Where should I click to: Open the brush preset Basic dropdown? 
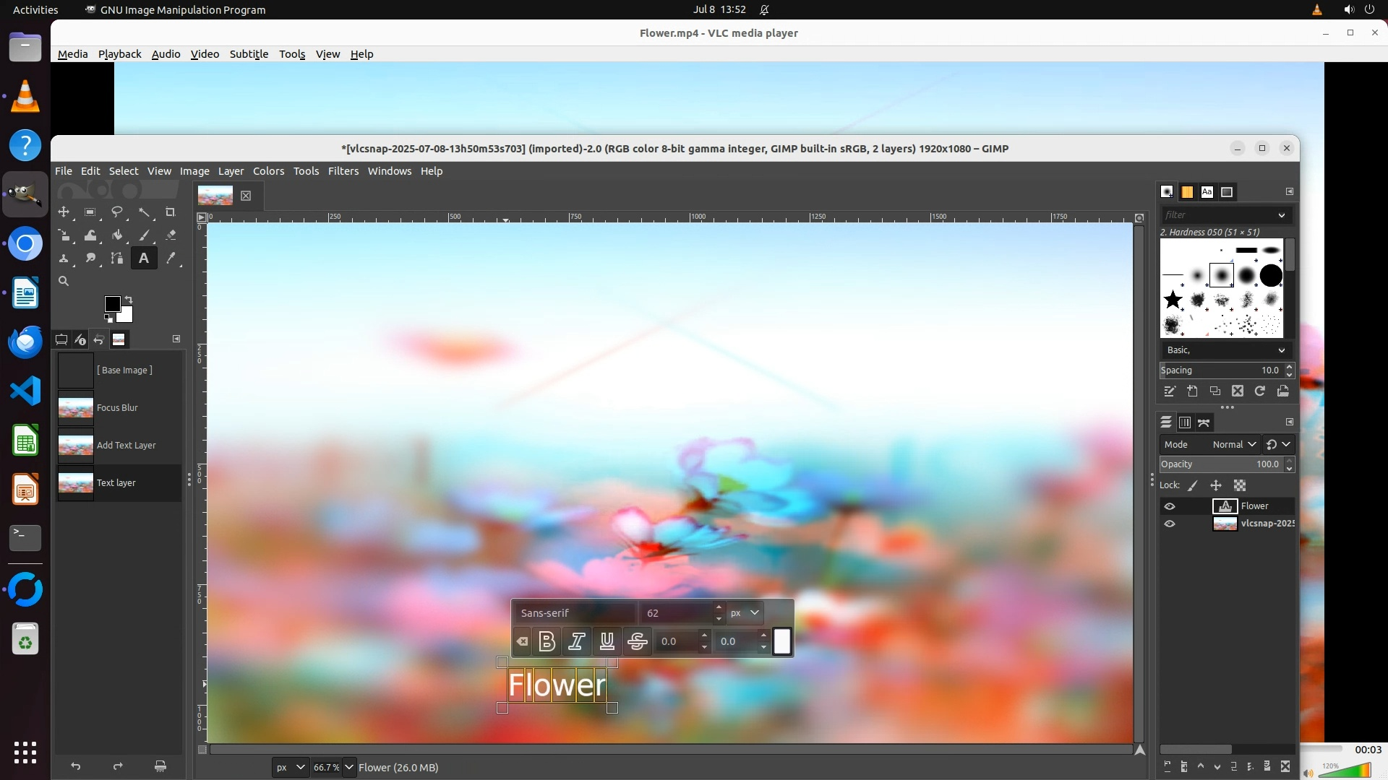click(1226, 350)
